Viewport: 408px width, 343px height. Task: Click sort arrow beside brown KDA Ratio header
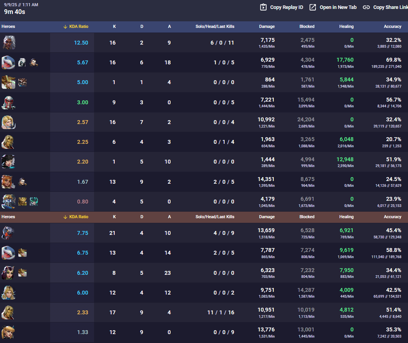click(65, 217)
